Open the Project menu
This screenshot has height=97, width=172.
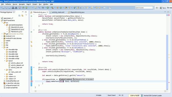point(35,4)
